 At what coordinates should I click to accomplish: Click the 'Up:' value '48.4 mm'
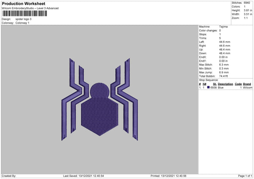click(225, 49)
